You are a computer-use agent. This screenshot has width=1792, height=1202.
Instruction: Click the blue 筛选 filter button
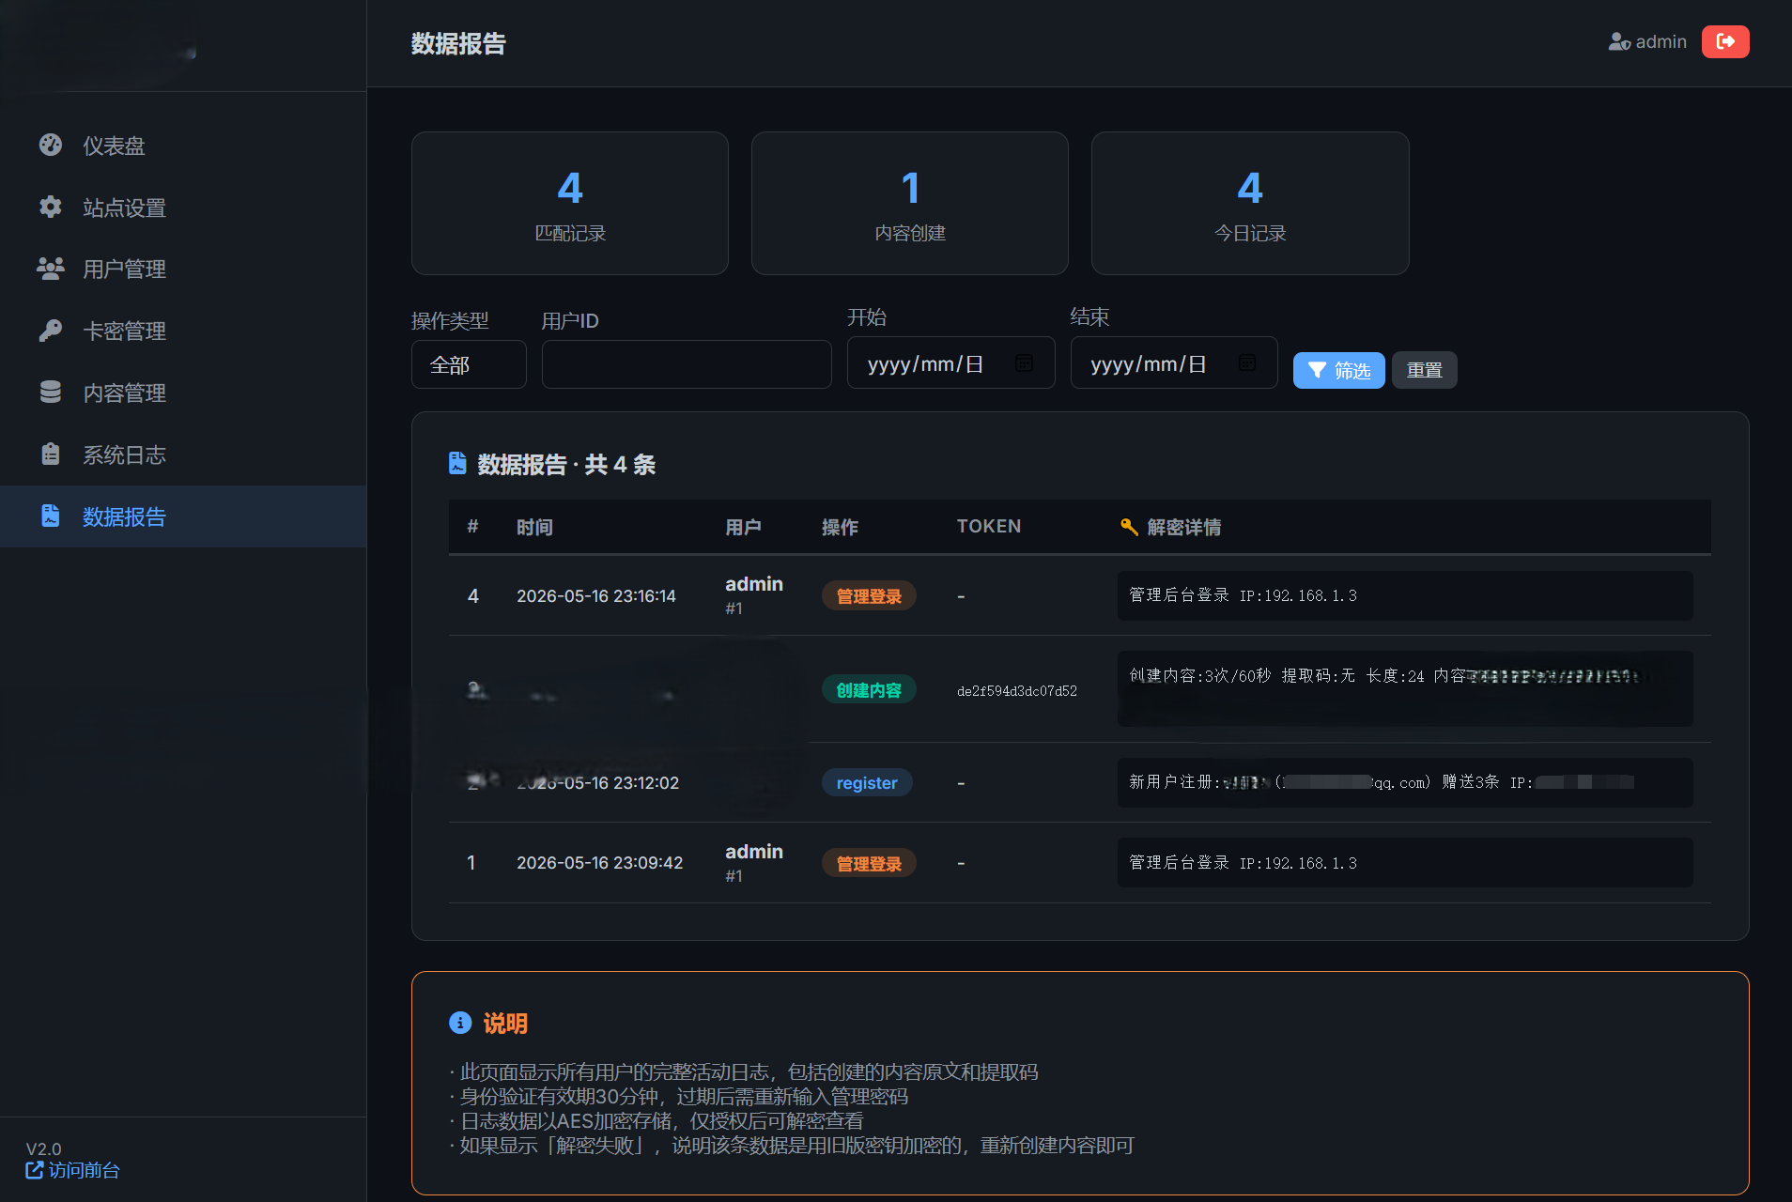pyautogui.click(x=1338, y=370)
